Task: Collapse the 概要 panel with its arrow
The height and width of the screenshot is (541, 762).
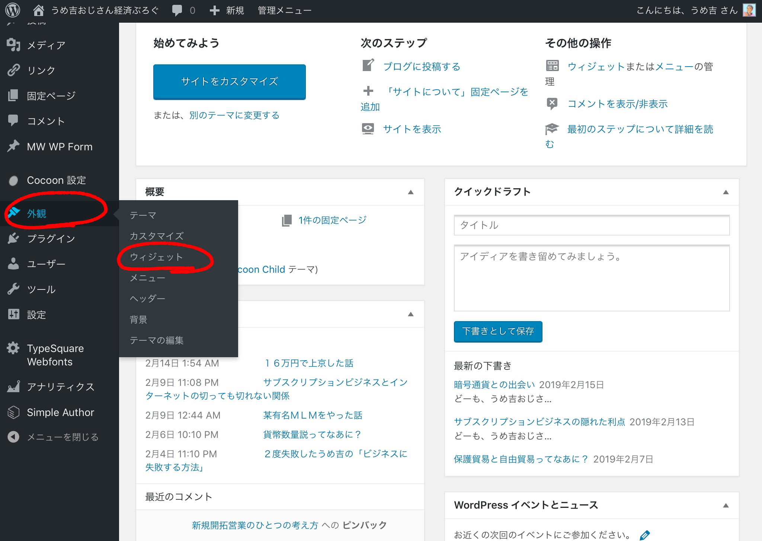Action: click(x=411, y=192)
